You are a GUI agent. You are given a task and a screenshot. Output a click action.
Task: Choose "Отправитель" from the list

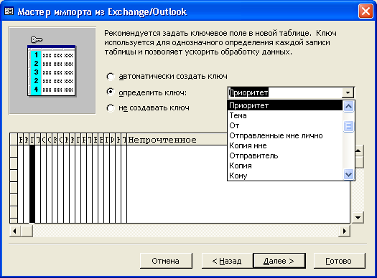pyautogui.click(x=285, y=155)
